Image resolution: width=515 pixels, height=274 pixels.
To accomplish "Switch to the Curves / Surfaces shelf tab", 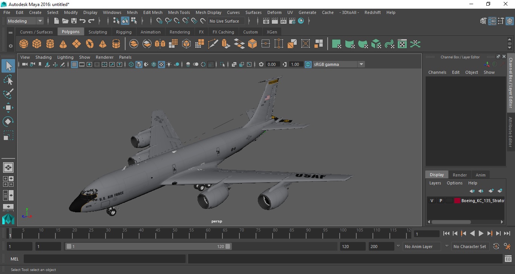I will point(36,32).
